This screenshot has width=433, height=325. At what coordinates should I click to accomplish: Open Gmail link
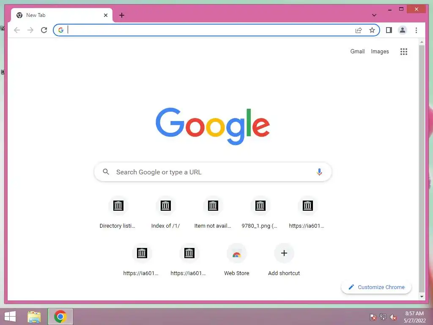click(357, 51)
